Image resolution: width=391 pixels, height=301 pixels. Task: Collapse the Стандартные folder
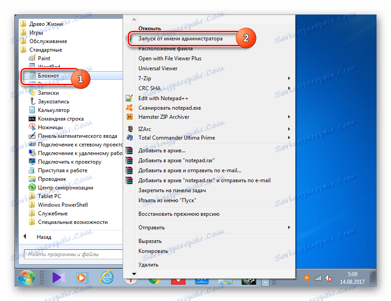pos(41,50)
